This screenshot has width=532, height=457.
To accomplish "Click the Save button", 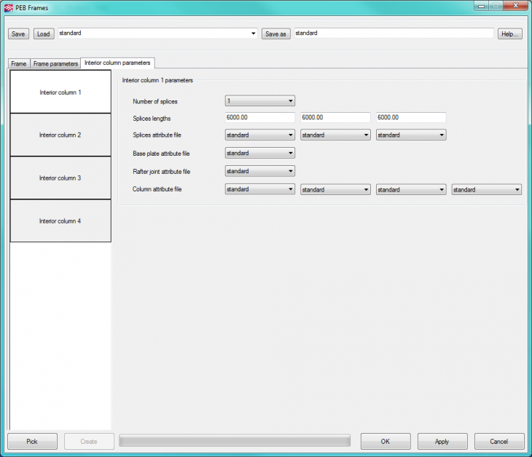I will pyautogui.click(x=18, y=33).
